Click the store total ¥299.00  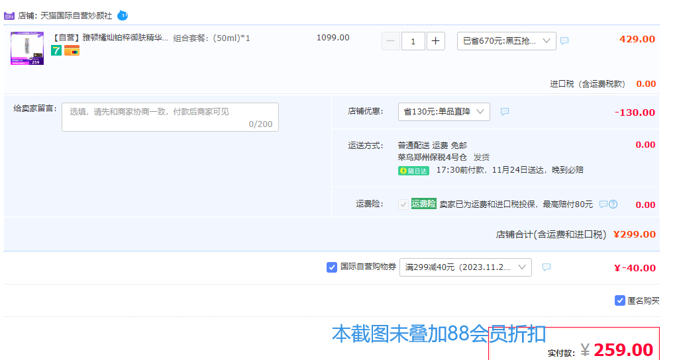tap(635, 234)
